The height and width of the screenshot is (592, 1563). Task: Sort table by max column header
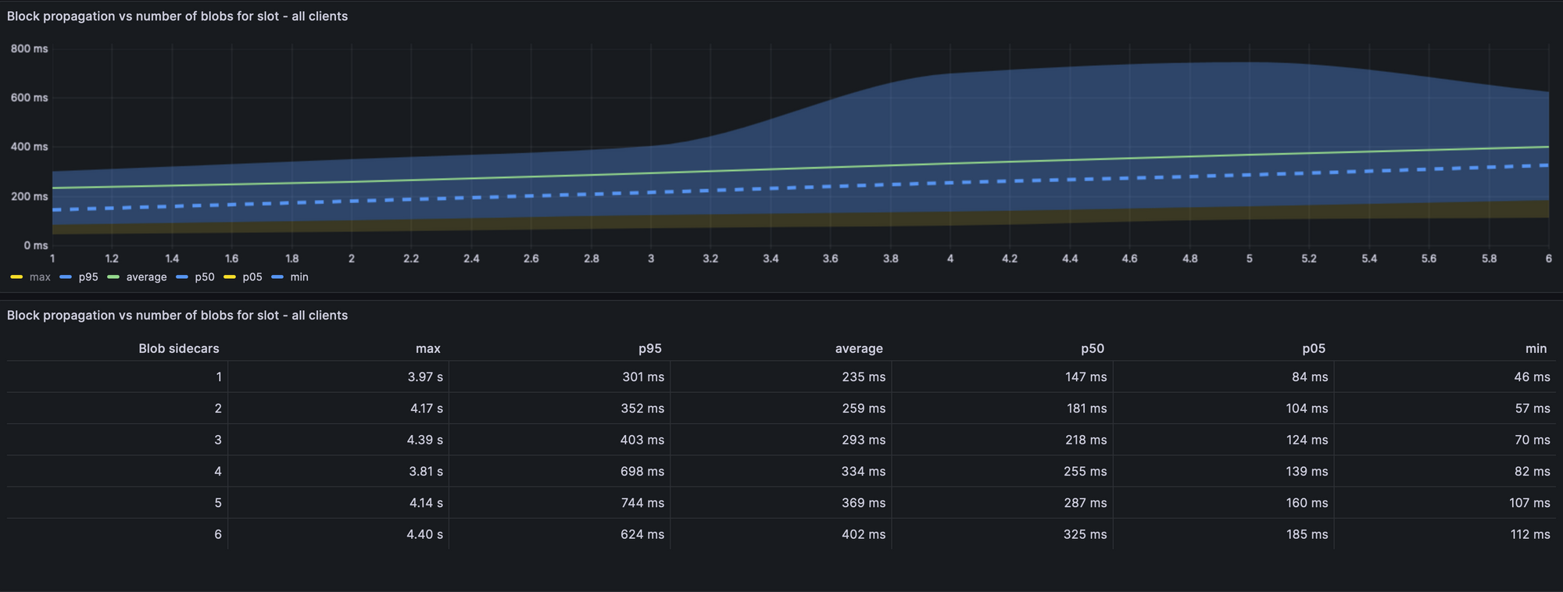(427, 348)
